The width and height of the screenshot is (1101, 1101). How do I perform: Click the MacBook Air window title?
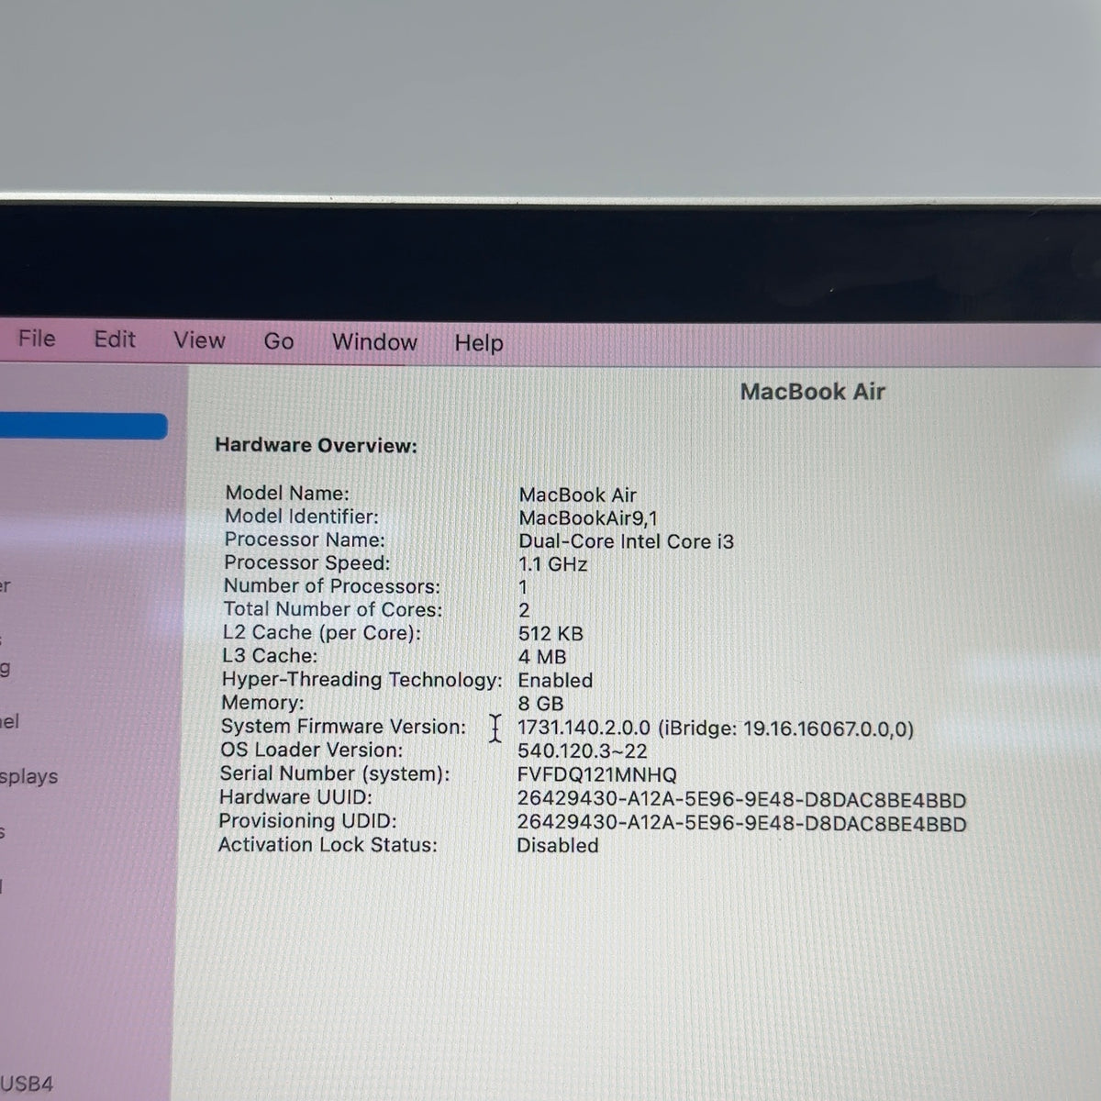(x=812, y=392)
